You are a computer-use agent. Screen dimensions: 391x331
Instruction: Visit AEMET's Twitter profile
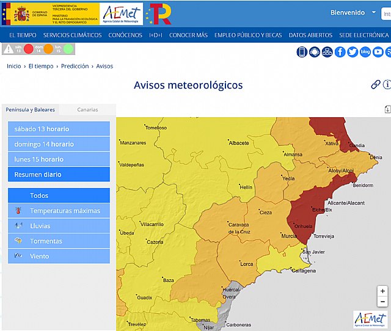click(x=353, y=52)
